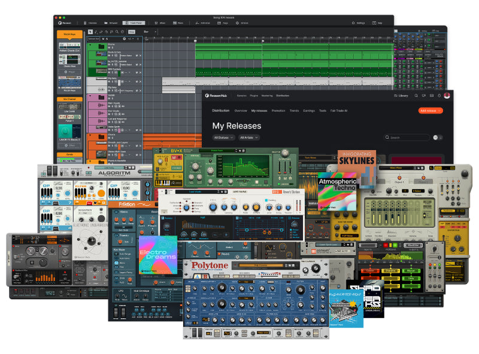Screen dimensions: 479x354
Task: Open the notifications bell in ReasonHub
Action: (439, 96)
